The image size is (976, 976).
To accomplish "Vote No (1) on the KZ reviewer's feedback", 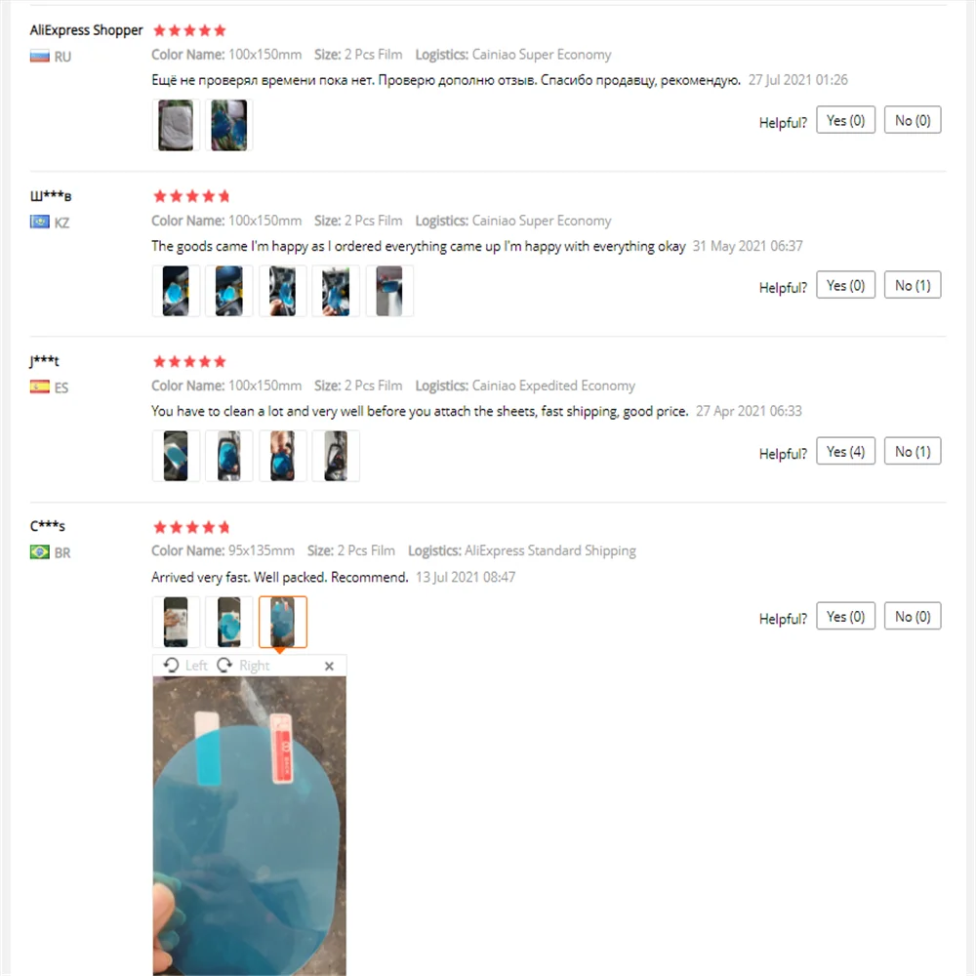I will (913, 285).
